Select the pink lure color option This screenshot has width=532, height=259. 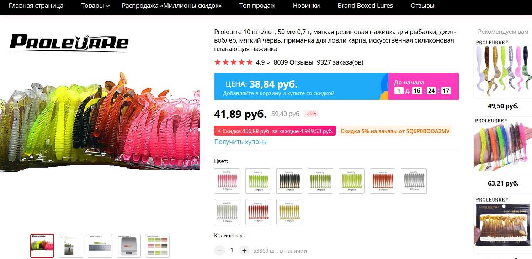tap(227, 181)
